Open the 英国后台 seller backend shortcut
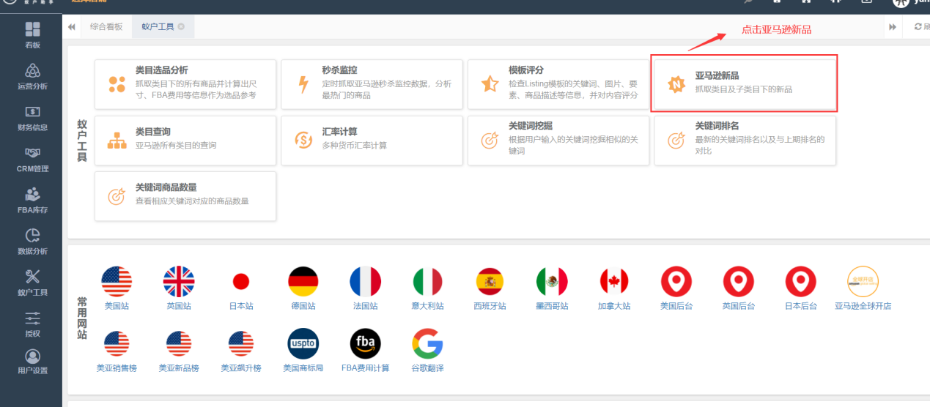Screen dimensions: 930x407 (739, 288)
